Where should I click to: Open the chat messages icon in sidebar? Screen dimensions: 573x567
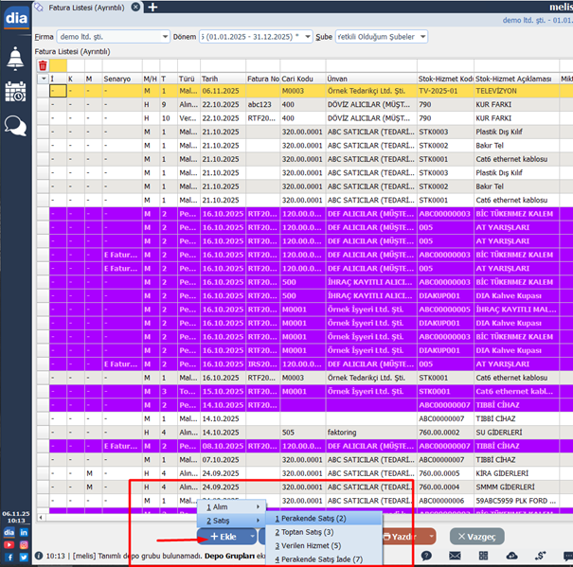pyautogui.click(x=15, y=125)
